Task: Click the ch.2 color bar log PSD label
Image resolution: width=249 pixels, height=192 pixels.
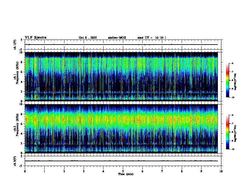Action: (235, 134)
